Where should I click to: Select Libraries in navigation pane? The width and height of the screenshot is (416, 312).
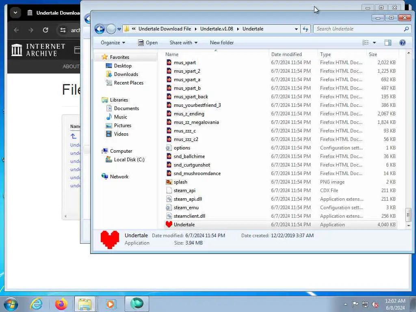(119, 100)
